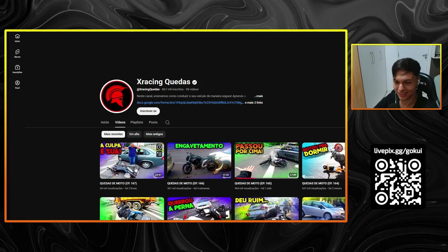This screenshot has width=448, height=252.
Task: Click '40 mil visualizações · há 3 horas' text
Action: 118,188
